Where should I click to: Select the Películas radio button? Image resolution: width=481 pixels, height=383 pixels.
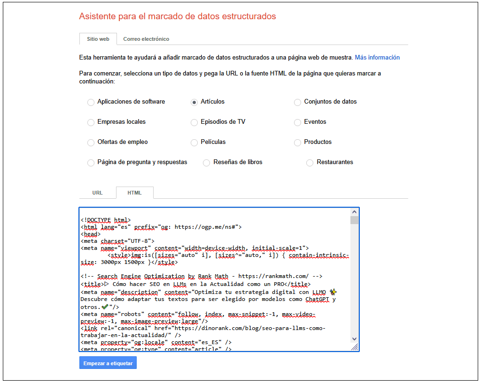point(194,143)
